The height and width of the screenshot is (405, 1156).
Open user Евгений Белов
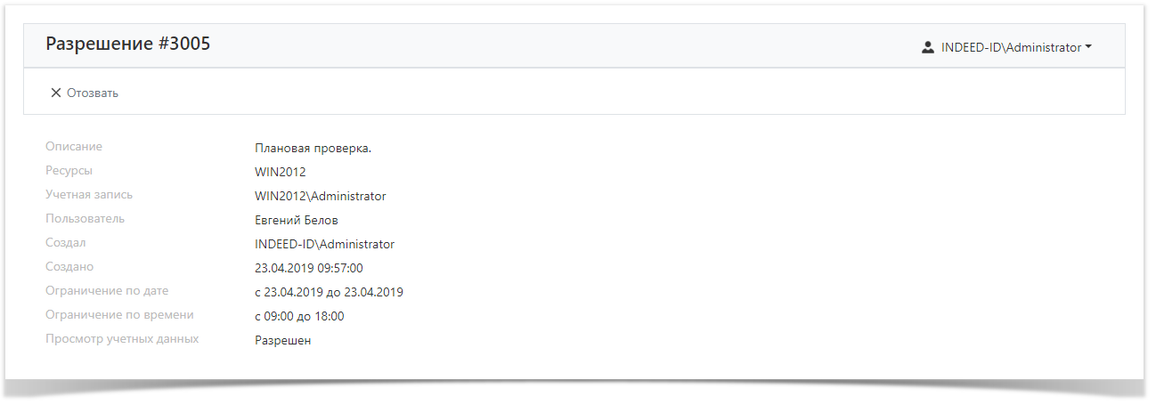296,220
